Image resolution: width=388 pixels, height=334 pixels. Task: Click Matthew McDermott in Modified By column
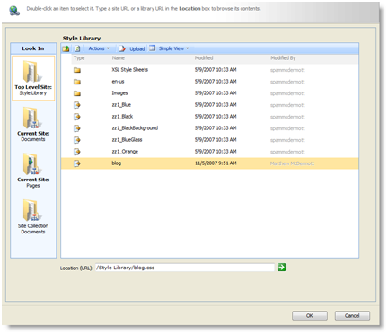(292, 163)
